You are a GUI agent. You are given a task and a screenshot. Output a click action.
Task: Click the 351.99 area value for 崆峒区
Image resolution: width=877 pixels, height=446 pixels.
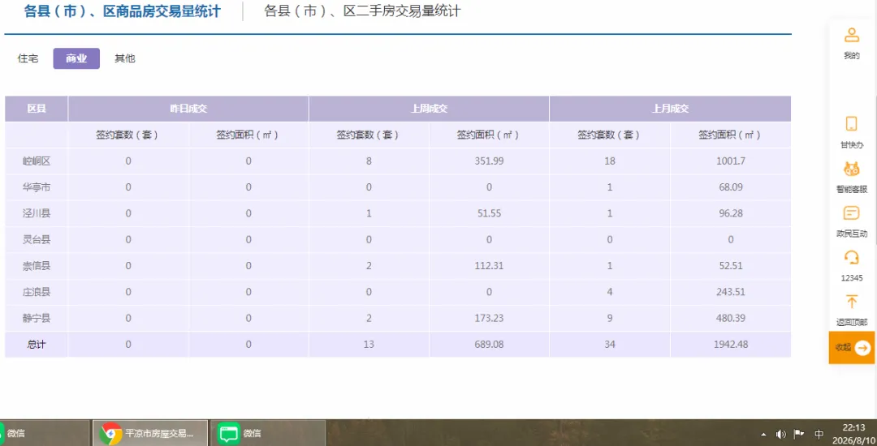click(x=489, y=161)
